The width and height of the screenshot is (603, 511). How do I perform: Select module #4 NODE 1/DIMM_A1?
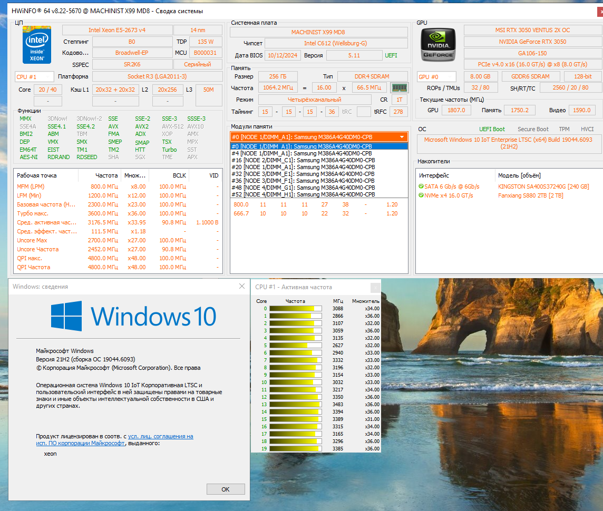[x=319, y=153]
